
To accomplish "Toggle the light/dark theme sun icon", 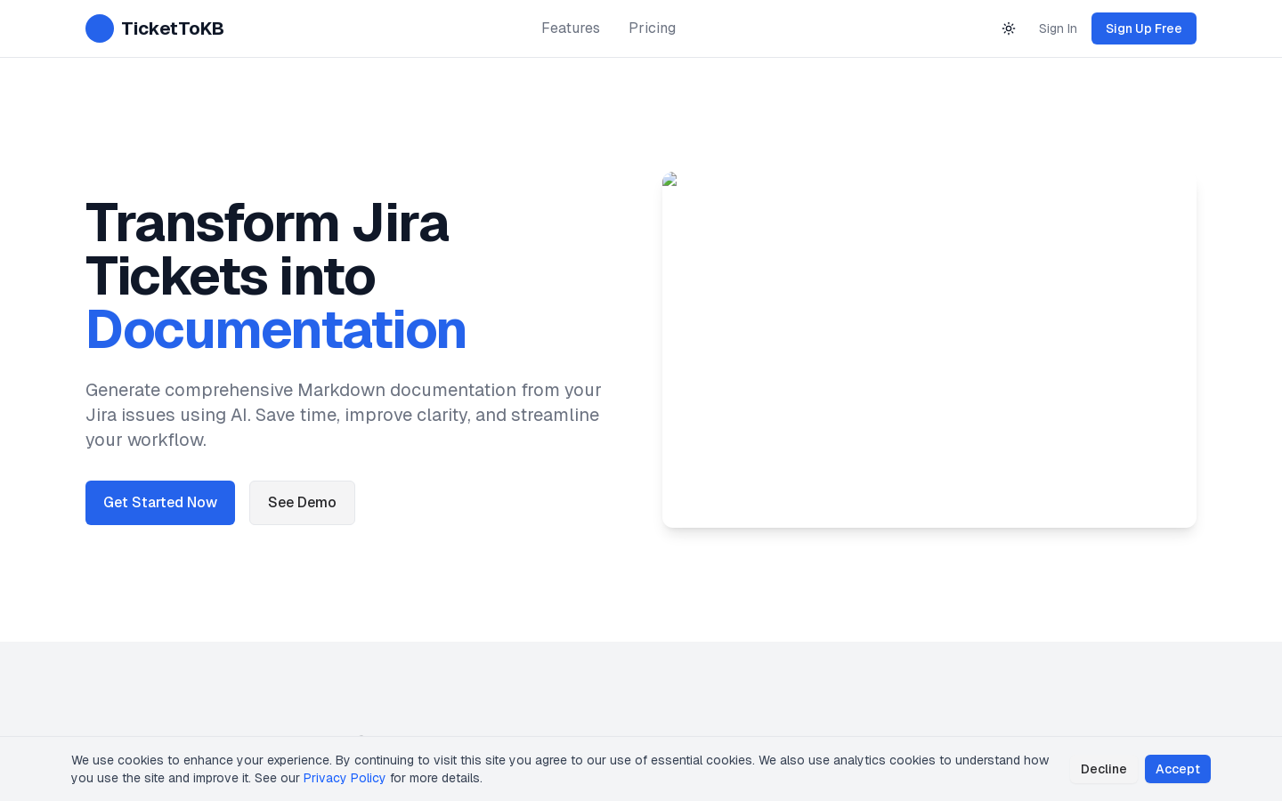I will click(x=1009, y=28).
